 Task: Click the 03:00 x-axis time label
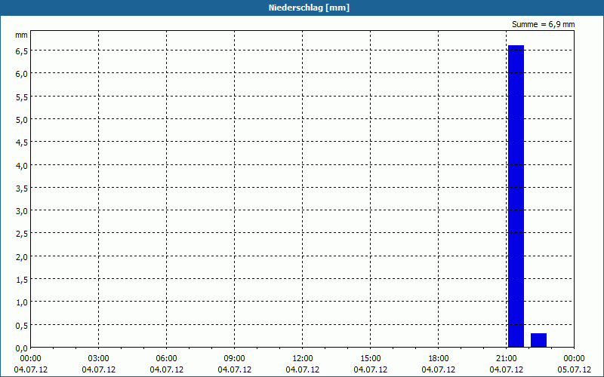(x=99, y=359)
